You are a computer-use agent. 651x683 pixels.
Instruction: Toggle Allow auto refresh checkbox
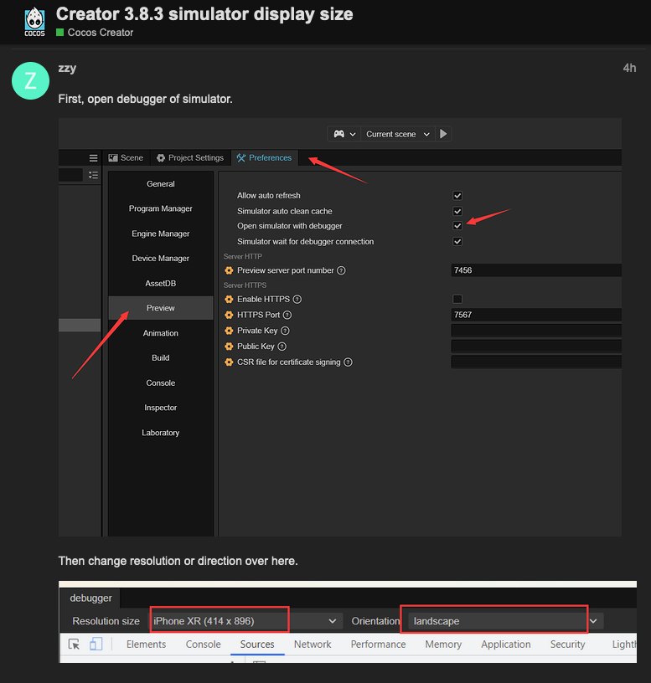[x=457, y=196]
